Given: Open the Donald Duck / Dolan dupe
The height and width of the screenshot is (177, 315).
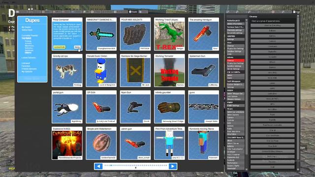Looking at the screenshot, I should [101, 70].
